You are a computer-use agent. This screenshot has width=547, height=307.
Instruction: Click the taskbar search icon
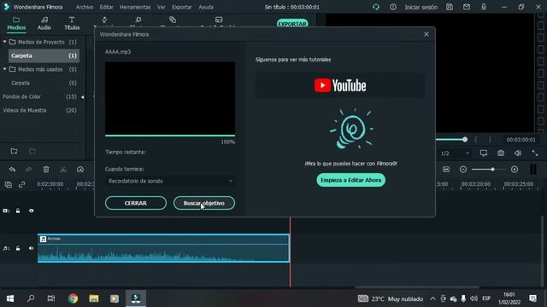pyautogui.click(x=31, y=298)
